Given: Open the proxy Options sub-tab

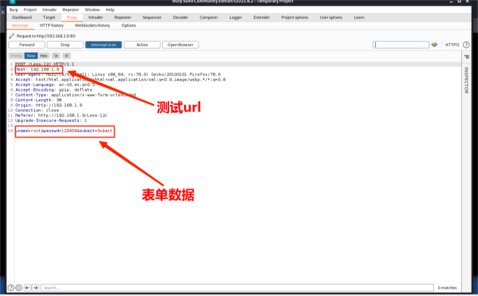Looking at the screenshot, I should [x=129, y=26].
